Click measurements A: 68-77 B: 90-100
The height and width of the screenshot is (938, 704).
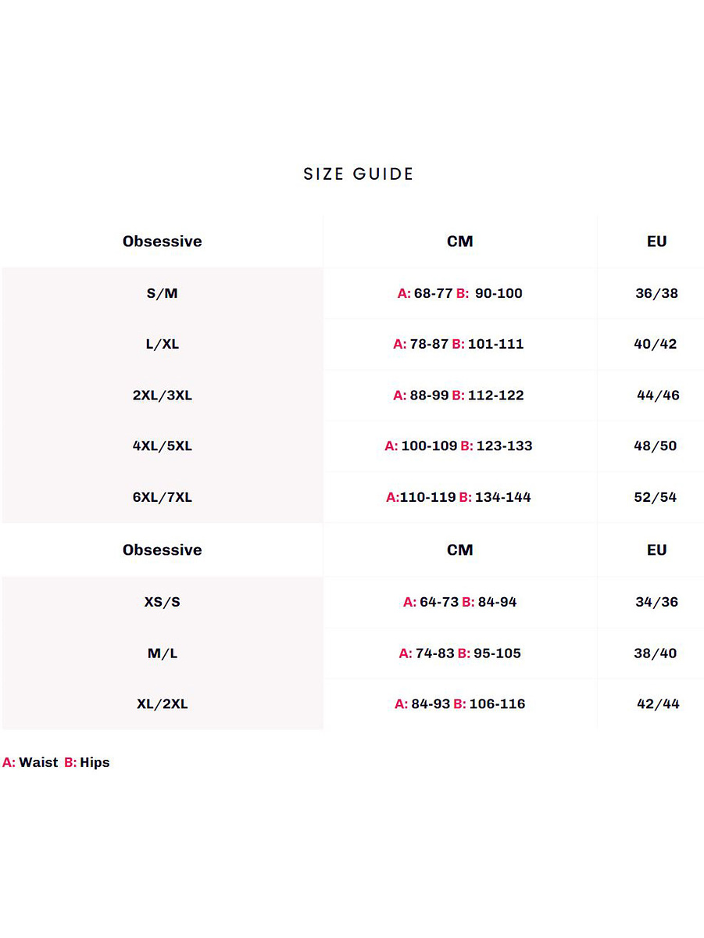coord(460,294)
